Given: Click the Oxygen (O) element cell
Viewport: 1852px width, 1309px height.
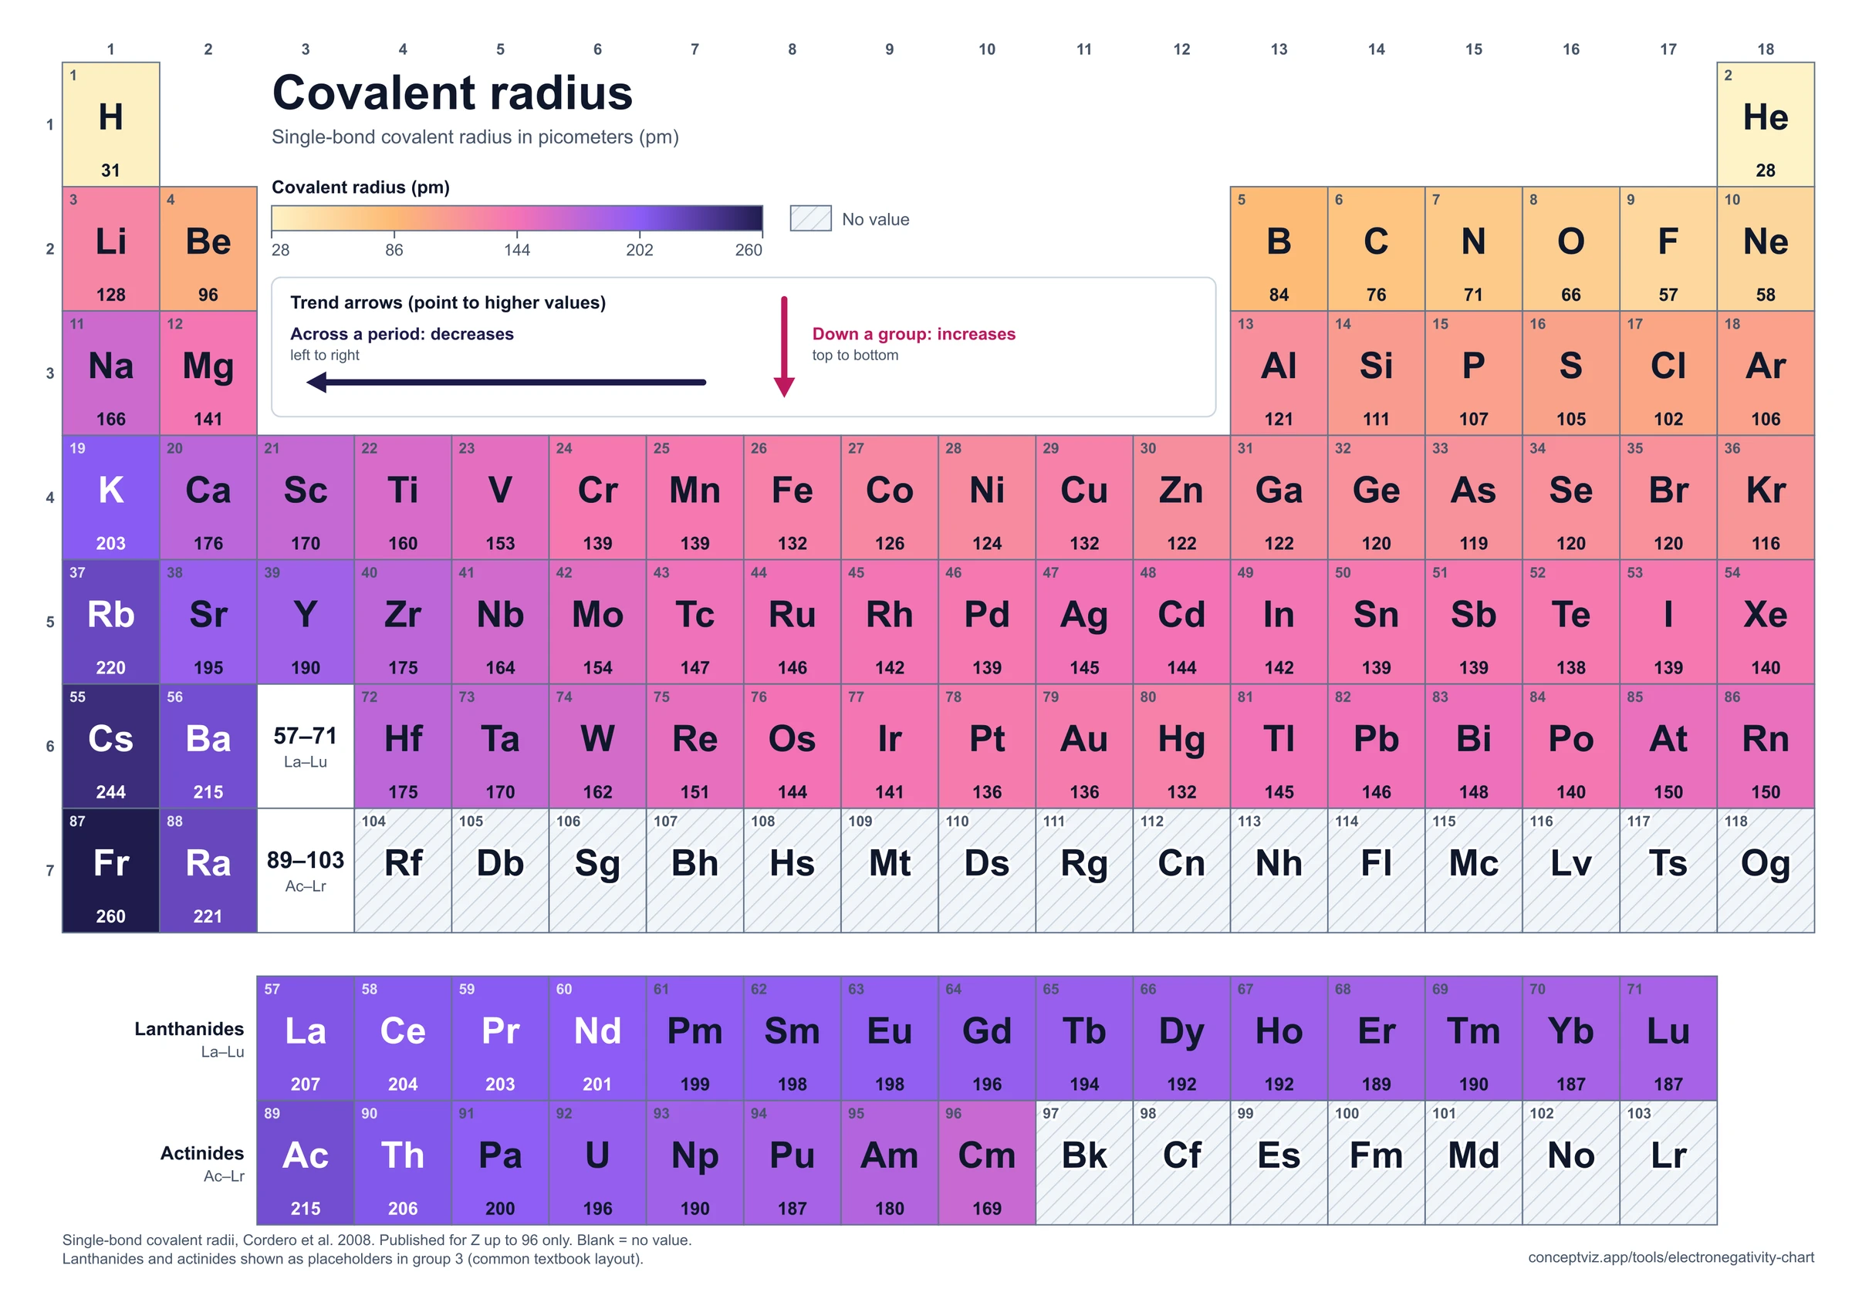Looking at the screenshot, I should (x=1570, y=248).
